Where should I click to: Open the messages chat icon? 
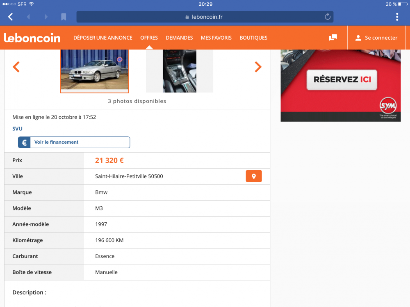coord(333,38)
